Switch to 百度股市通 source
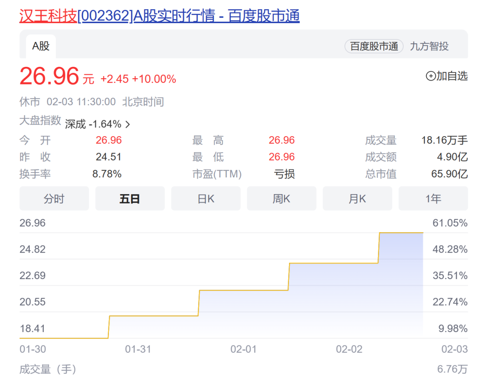 [x=374, y=46]
